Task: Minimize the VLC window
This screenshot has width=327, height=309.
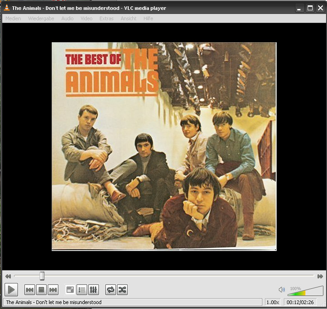Action: [x=299, y=9]
